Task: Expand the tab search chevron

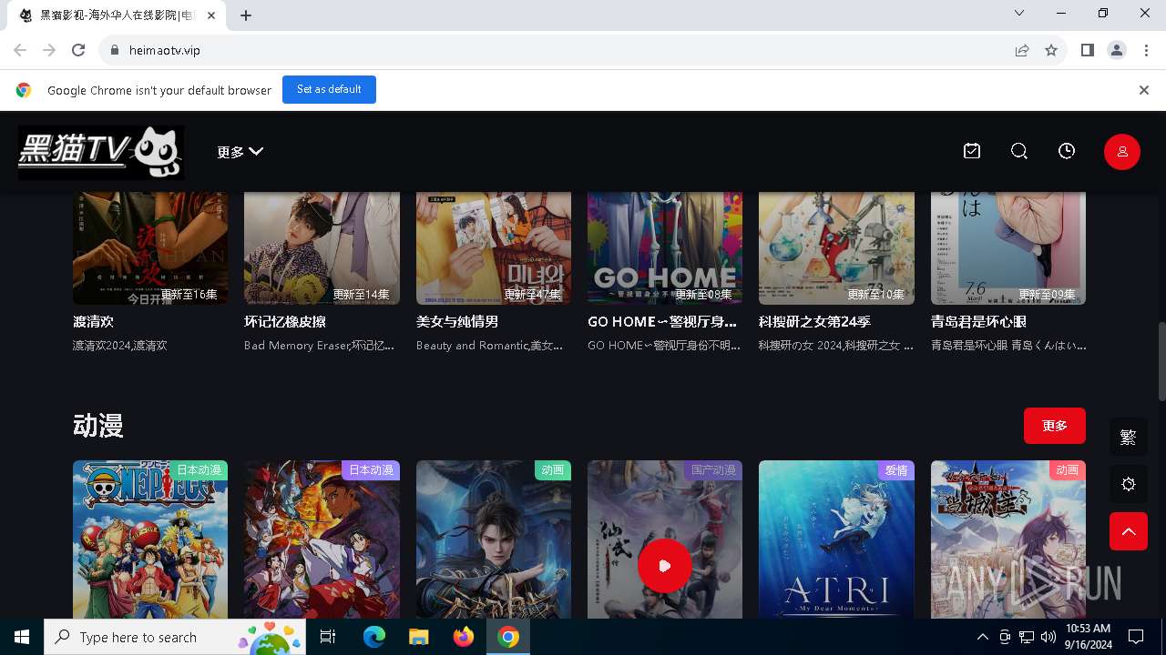Action: tap(1019, 14)
